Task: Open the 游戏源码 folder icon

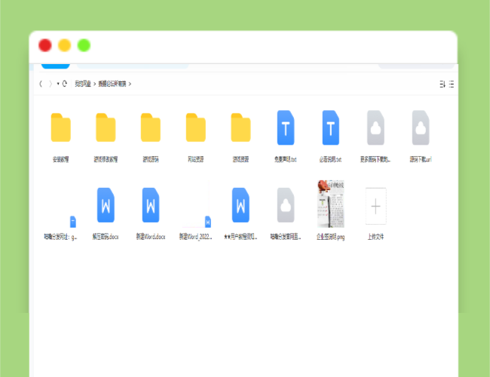Action: (x=151, y=127)
